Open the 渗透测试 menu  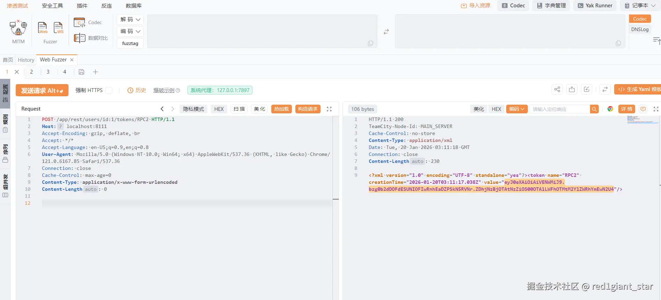click(x=17, y=6)
